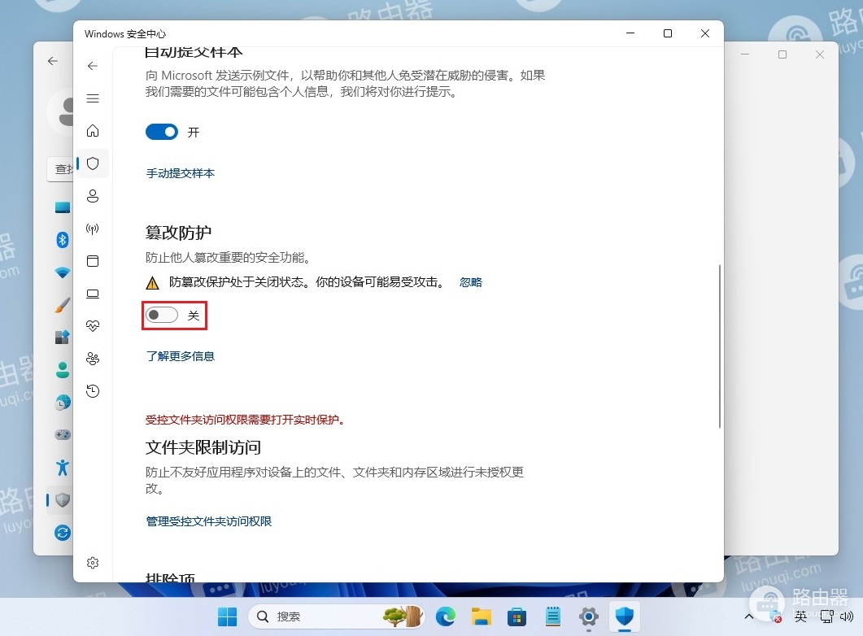Select Bluetooth icon in Settings sidebar

pyautogui.click(x=62, y=240)
